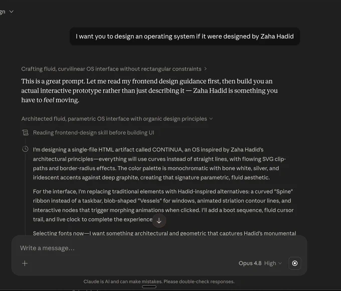Click the 'Write a message…' input field

click(x=159, y=248)
